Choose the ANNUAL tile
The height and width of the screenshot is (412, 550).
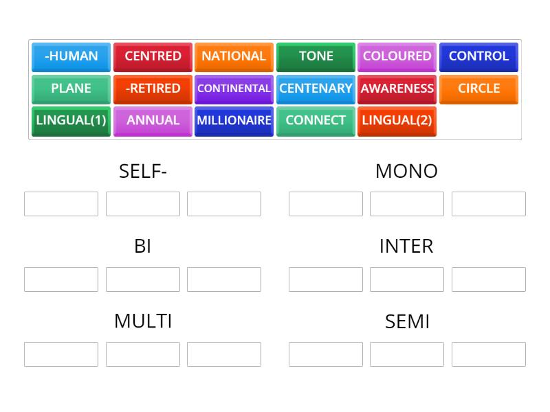tap(153, 121)
